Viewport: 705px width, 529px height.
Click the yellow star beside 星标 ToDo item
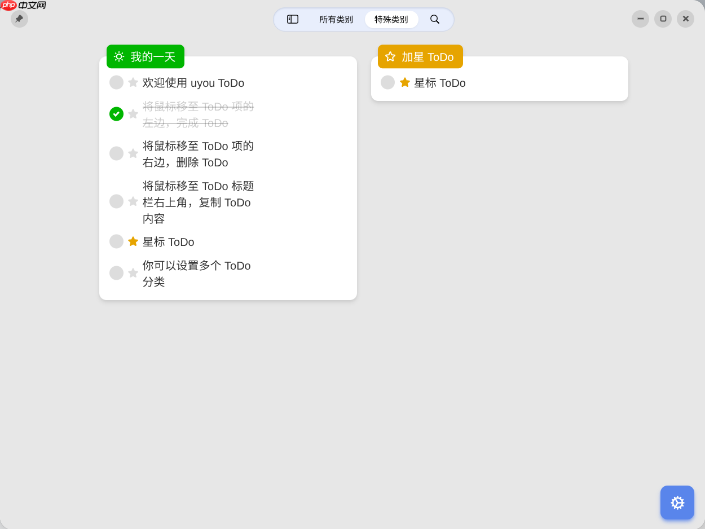(133, 241)
